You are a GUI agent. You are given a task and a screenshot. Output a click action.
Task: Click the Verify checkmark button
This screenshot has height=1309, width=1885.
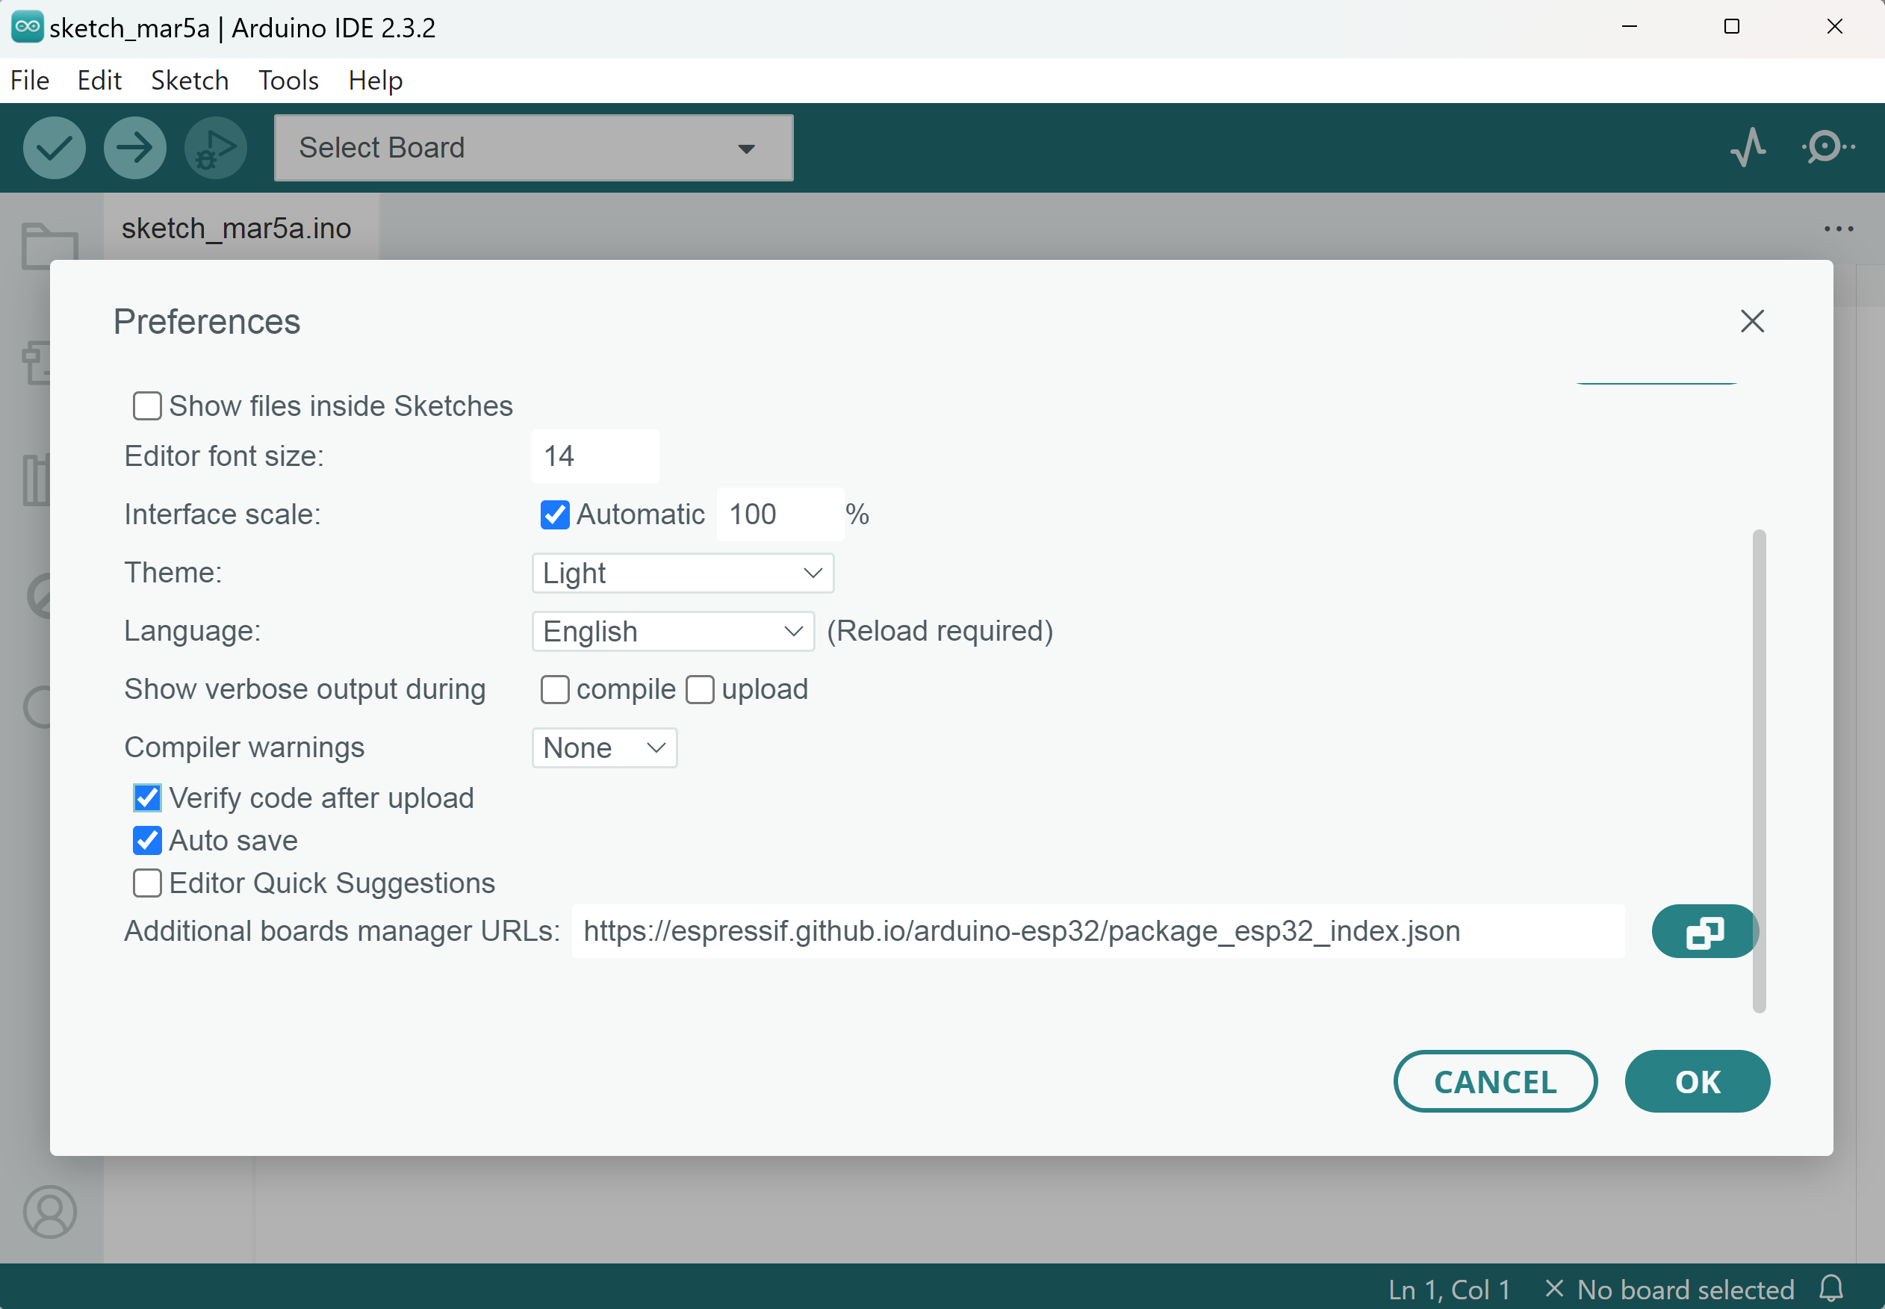point(54,148)
